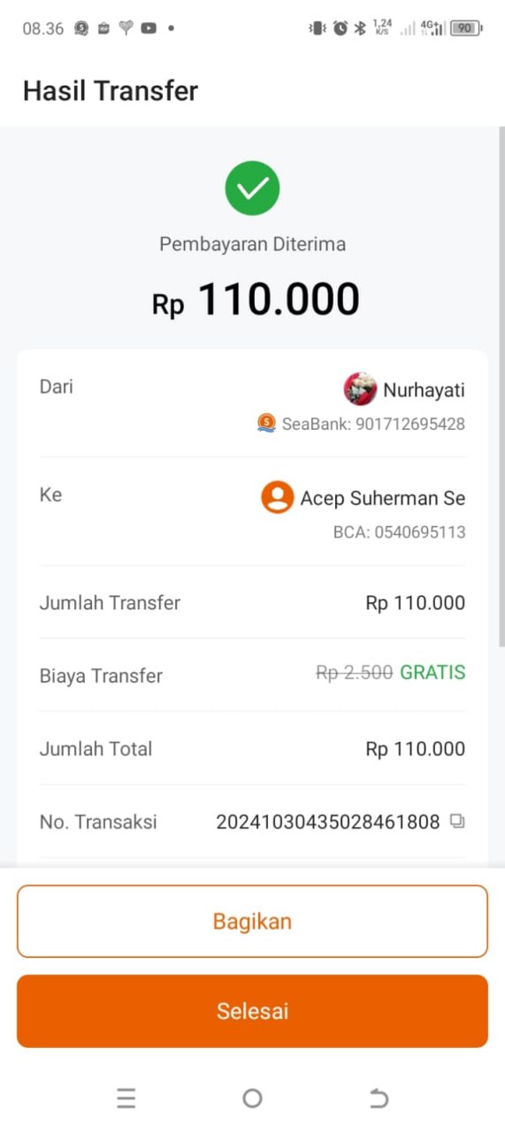Tap Acep Suherman's orange avatar icon
This screenshot has width=505, height=1132.
(277, 498)
